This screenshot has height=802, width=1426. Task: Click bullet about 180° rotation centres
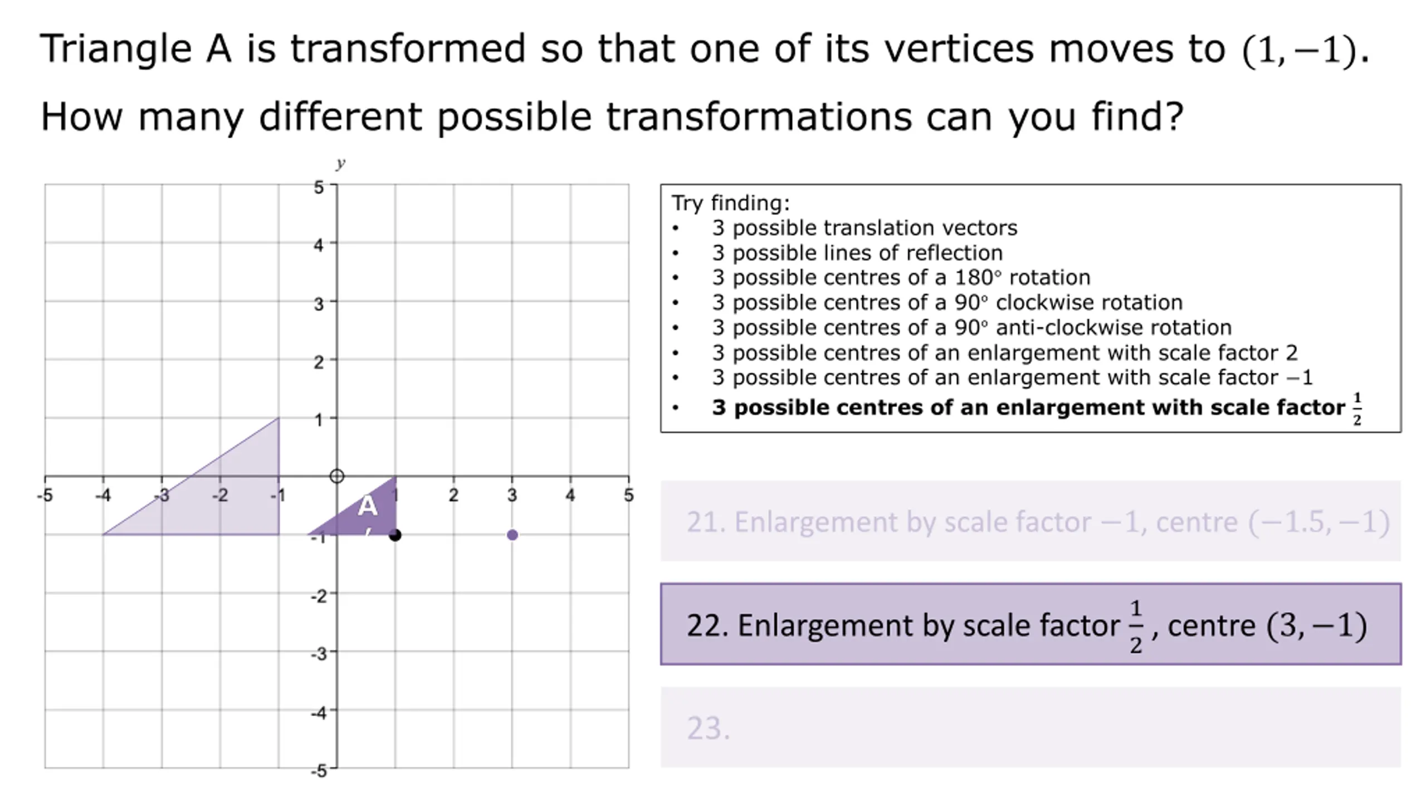[901, 277]
